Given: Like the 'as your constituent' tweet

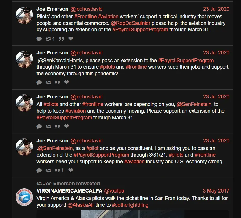Looking at the screenshot, I should click(x=71, y=171).
